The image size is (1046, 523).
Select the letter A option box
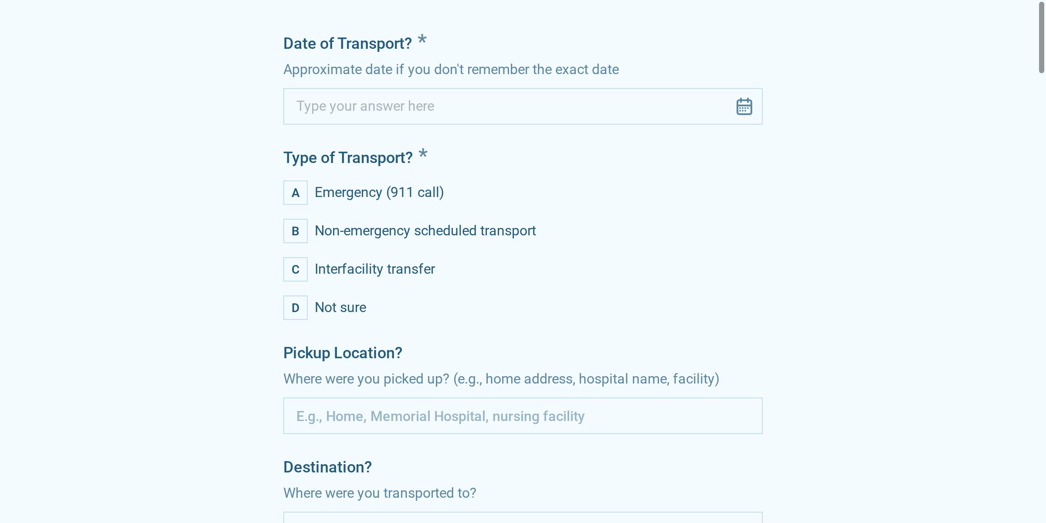pyautogui.click(x=295, y=193)
